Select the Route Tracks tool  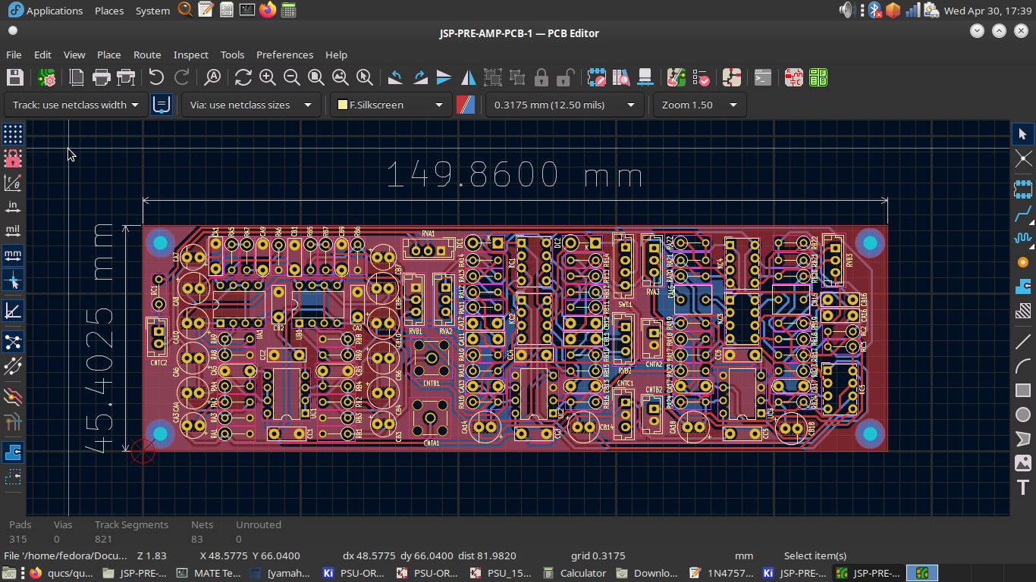point(1023,214)
